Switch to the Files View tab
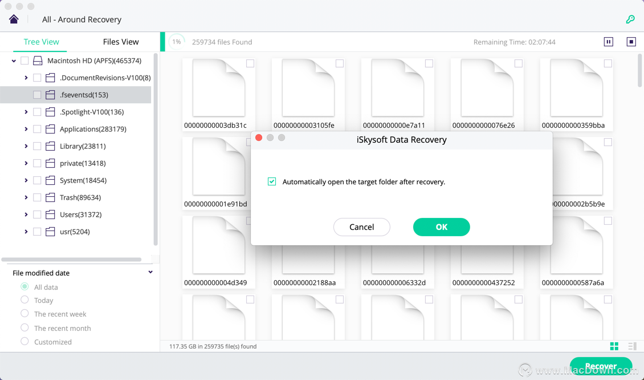This screenshot has height=380, width=644. (x=121, y=42)
